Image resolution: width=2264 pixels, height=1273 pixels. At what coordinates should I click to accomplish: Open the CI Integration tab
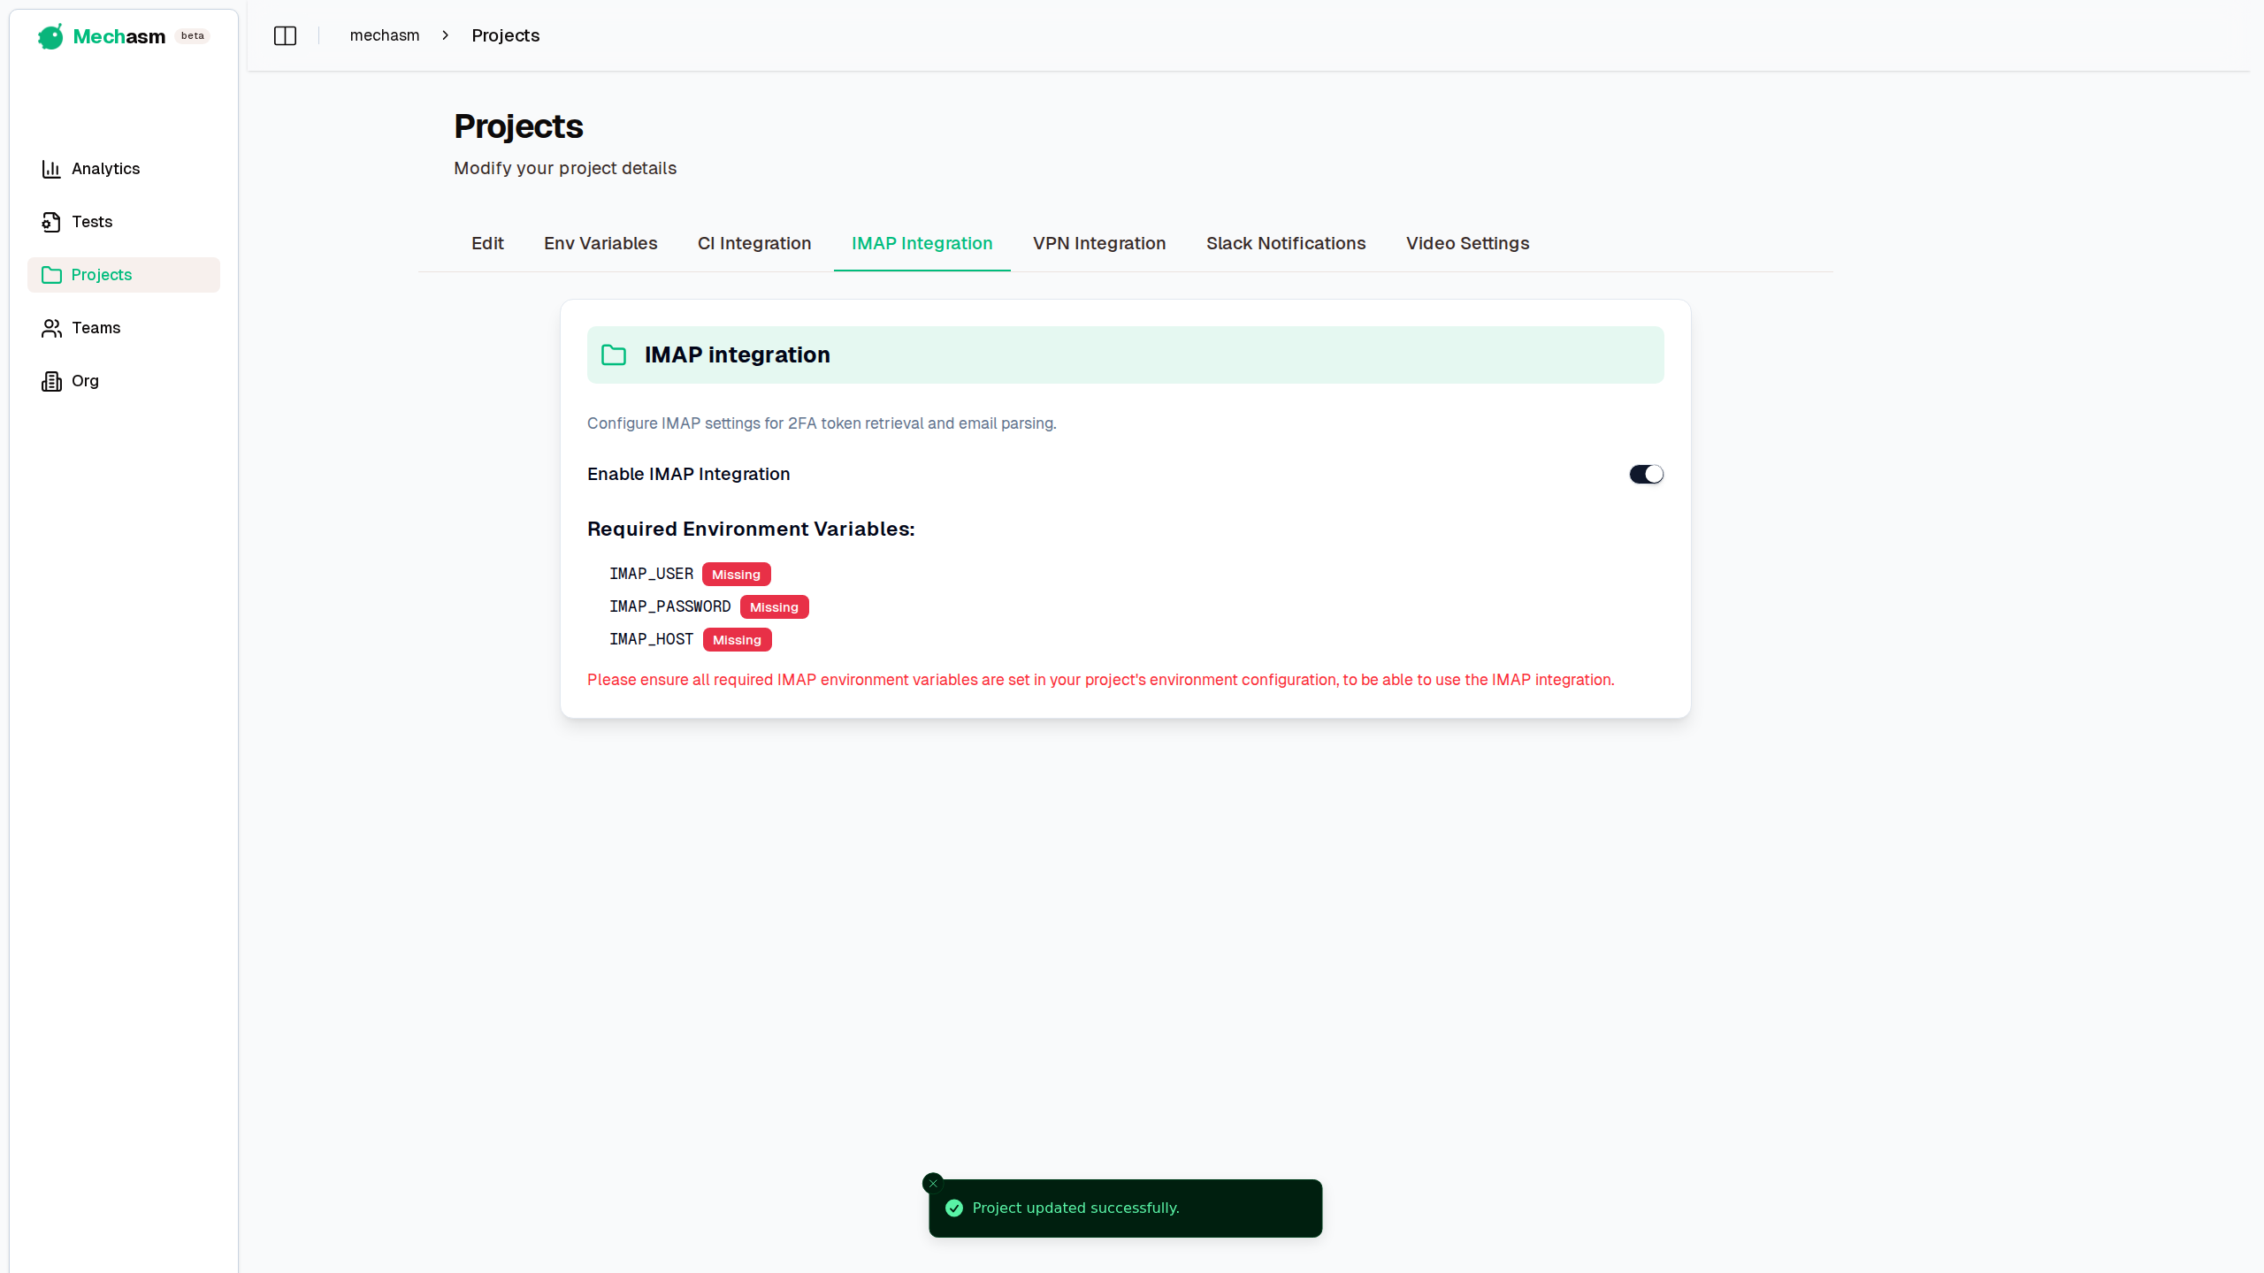[754, 243]
